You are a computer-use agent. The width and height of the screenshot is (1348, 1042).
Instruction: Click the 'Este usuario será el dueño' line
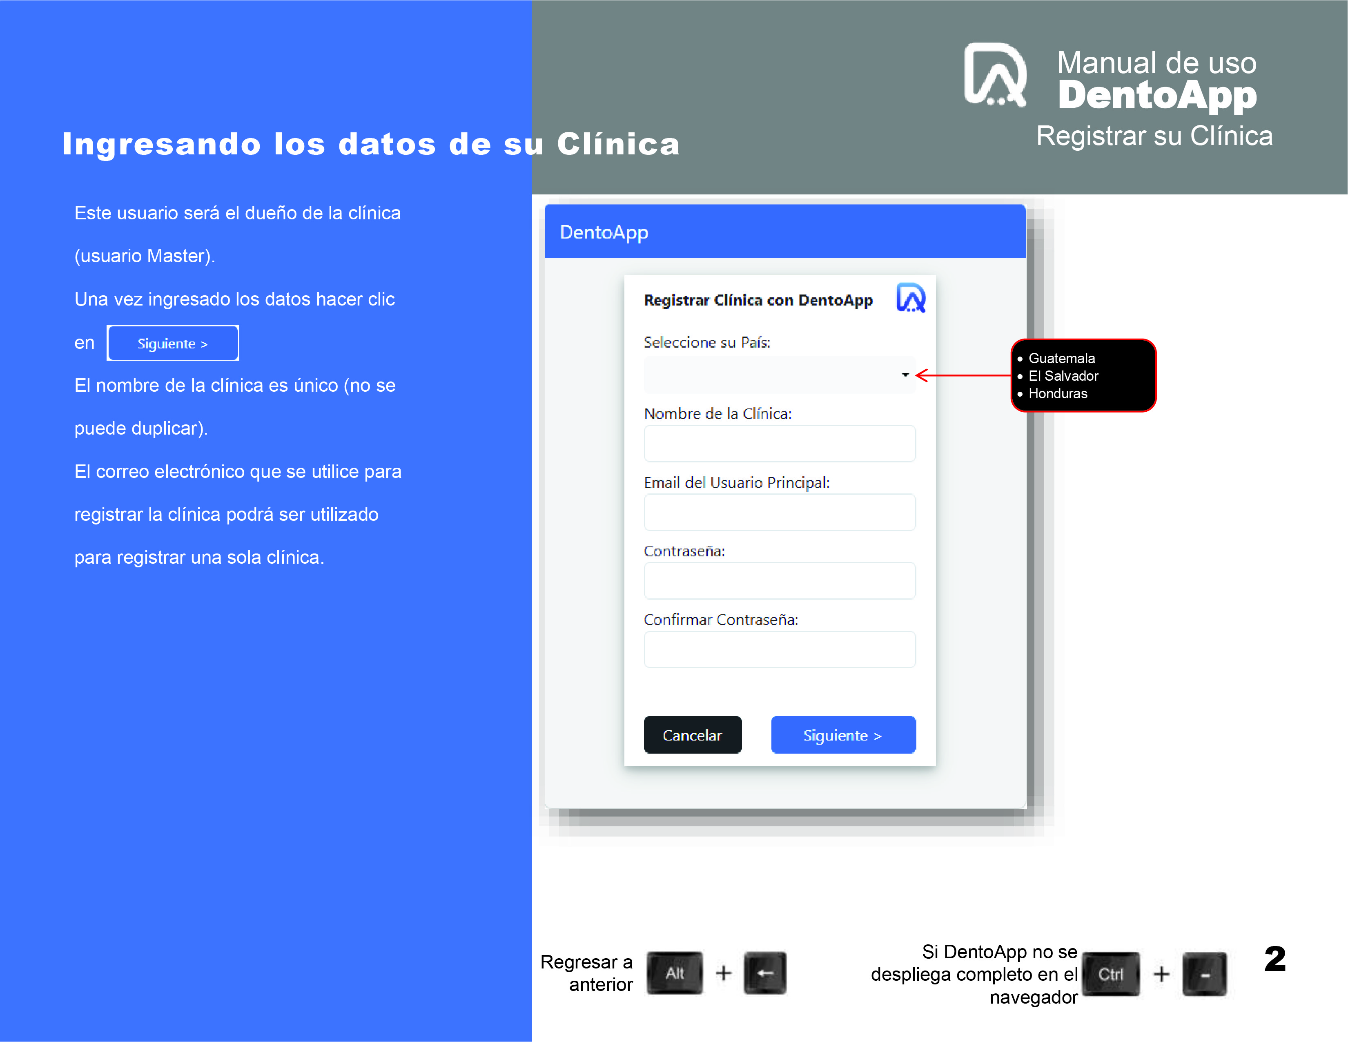(x=238, y=213)
